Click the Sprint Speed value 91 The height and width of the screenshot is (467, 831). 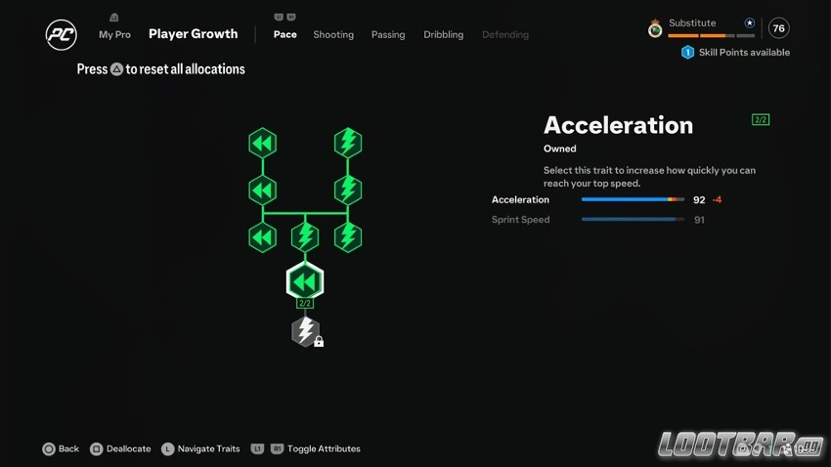click(699, 220)
